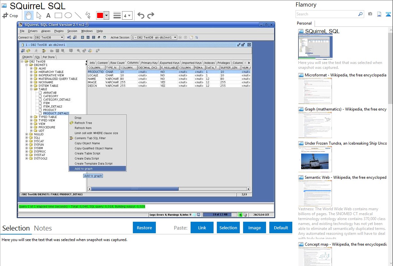Select the Crop tool
393x266 pixels.
tap(10, 15)
